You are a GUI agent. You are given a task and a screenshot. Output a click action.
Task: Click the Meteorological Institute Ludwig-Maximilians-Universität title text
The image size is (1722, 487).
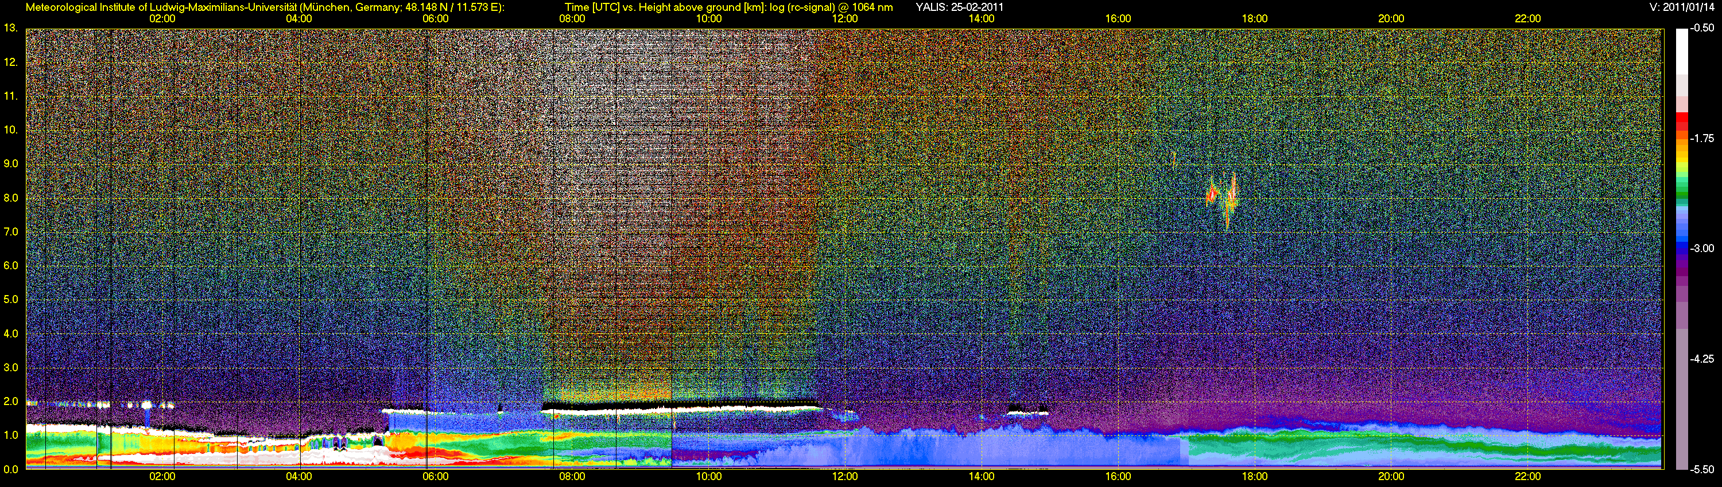tap(265, 7)
